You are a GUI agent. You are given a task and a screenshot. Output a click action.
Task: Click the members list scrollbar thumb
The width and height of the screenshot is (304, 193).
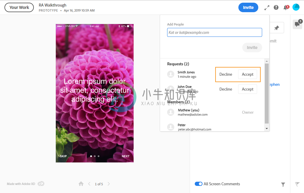(267, 94)
